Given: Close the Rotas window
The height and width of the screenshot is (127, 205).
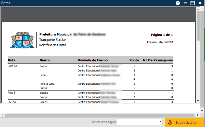Looking at the screenshot, I should click(x=200, y=3).
